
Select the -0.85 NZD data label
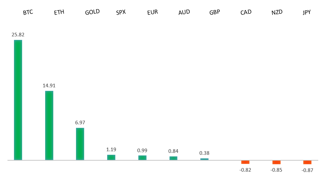[x=276, y=170]
